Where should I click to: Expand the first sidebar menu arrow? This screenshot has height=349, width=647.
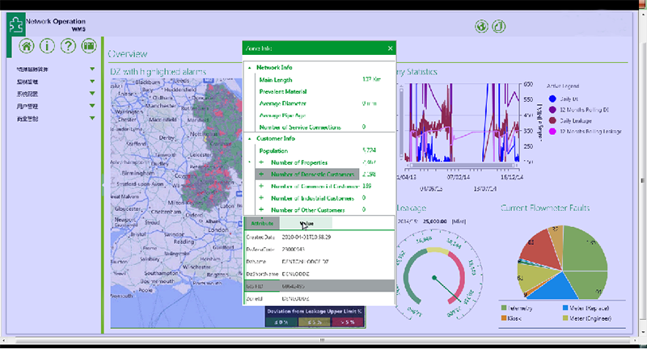click(x=93, y=69)
